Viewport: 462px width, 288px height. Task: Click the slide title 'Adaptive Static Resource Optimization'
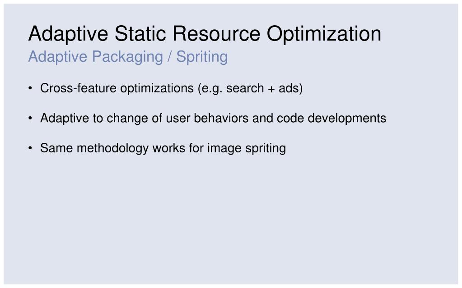pyautogui.click(x=205, y=34)
